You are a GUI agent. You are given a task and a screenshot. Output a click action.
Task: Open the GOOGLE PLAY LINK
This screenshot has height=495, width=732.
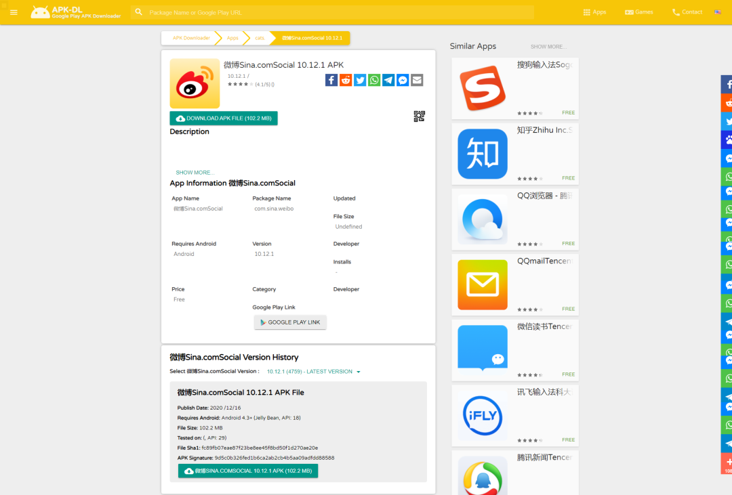pyautogui.click(x=290, y=322)
